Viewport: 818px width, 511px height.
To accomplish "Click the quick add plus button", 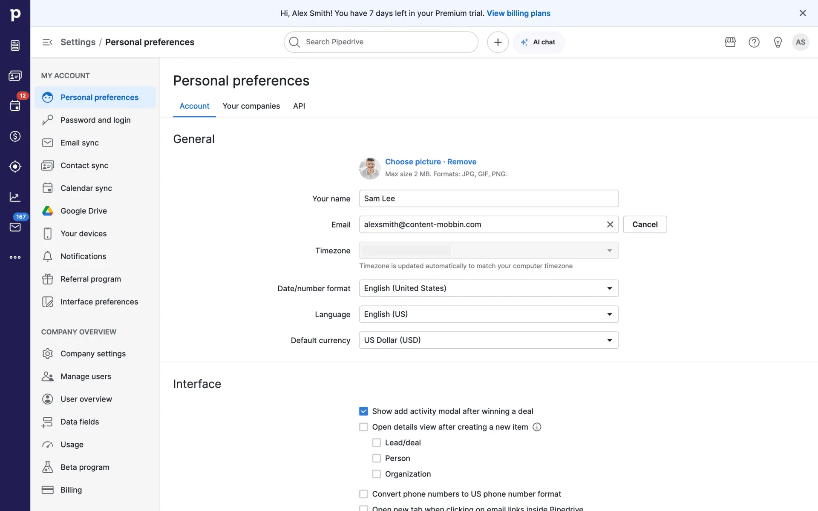I will [x=498, y=42].
